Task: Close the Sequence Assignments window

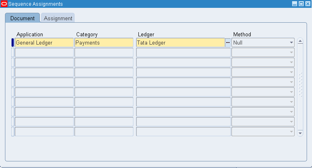Action: pyautogui.click(x=307, y=4)
